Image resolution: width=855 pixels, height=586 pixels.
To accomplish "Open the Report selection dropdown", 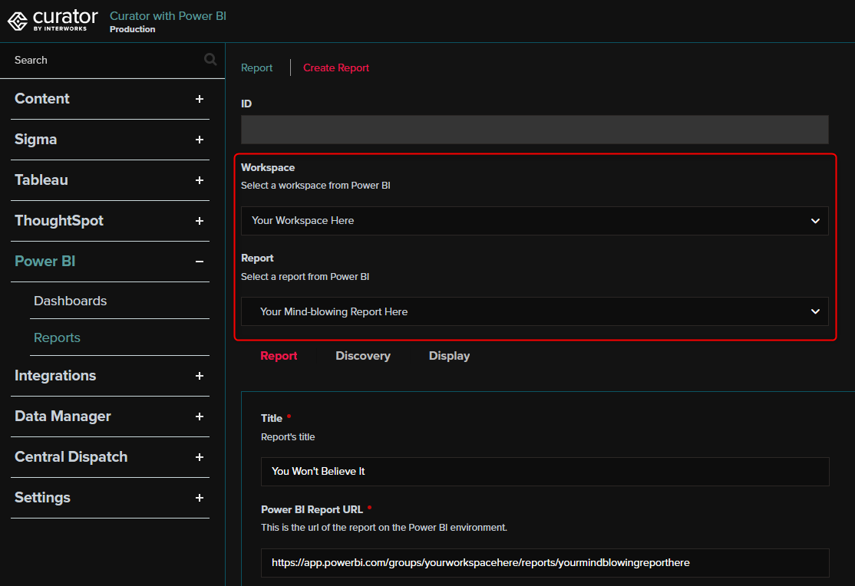I will pos(534,311).
